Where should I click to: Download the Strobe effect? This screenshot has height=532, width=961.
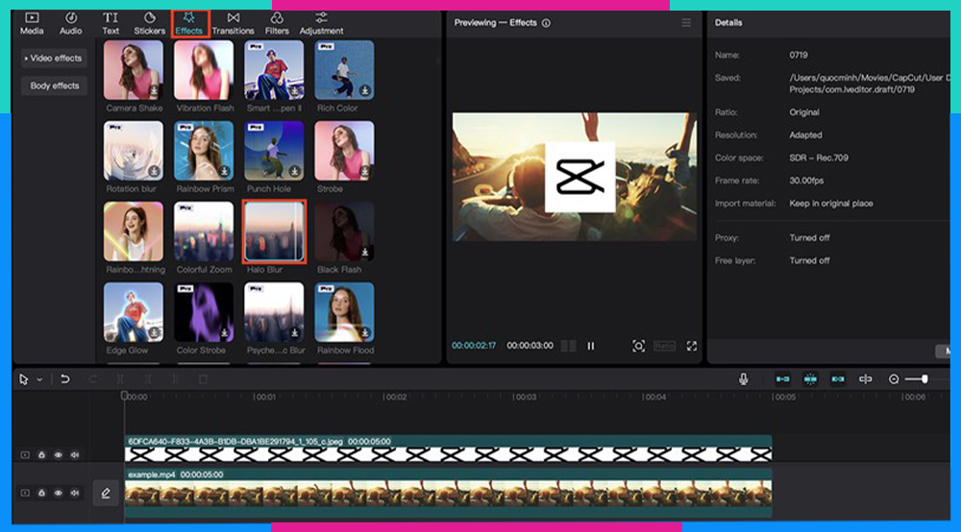(364, 171)
